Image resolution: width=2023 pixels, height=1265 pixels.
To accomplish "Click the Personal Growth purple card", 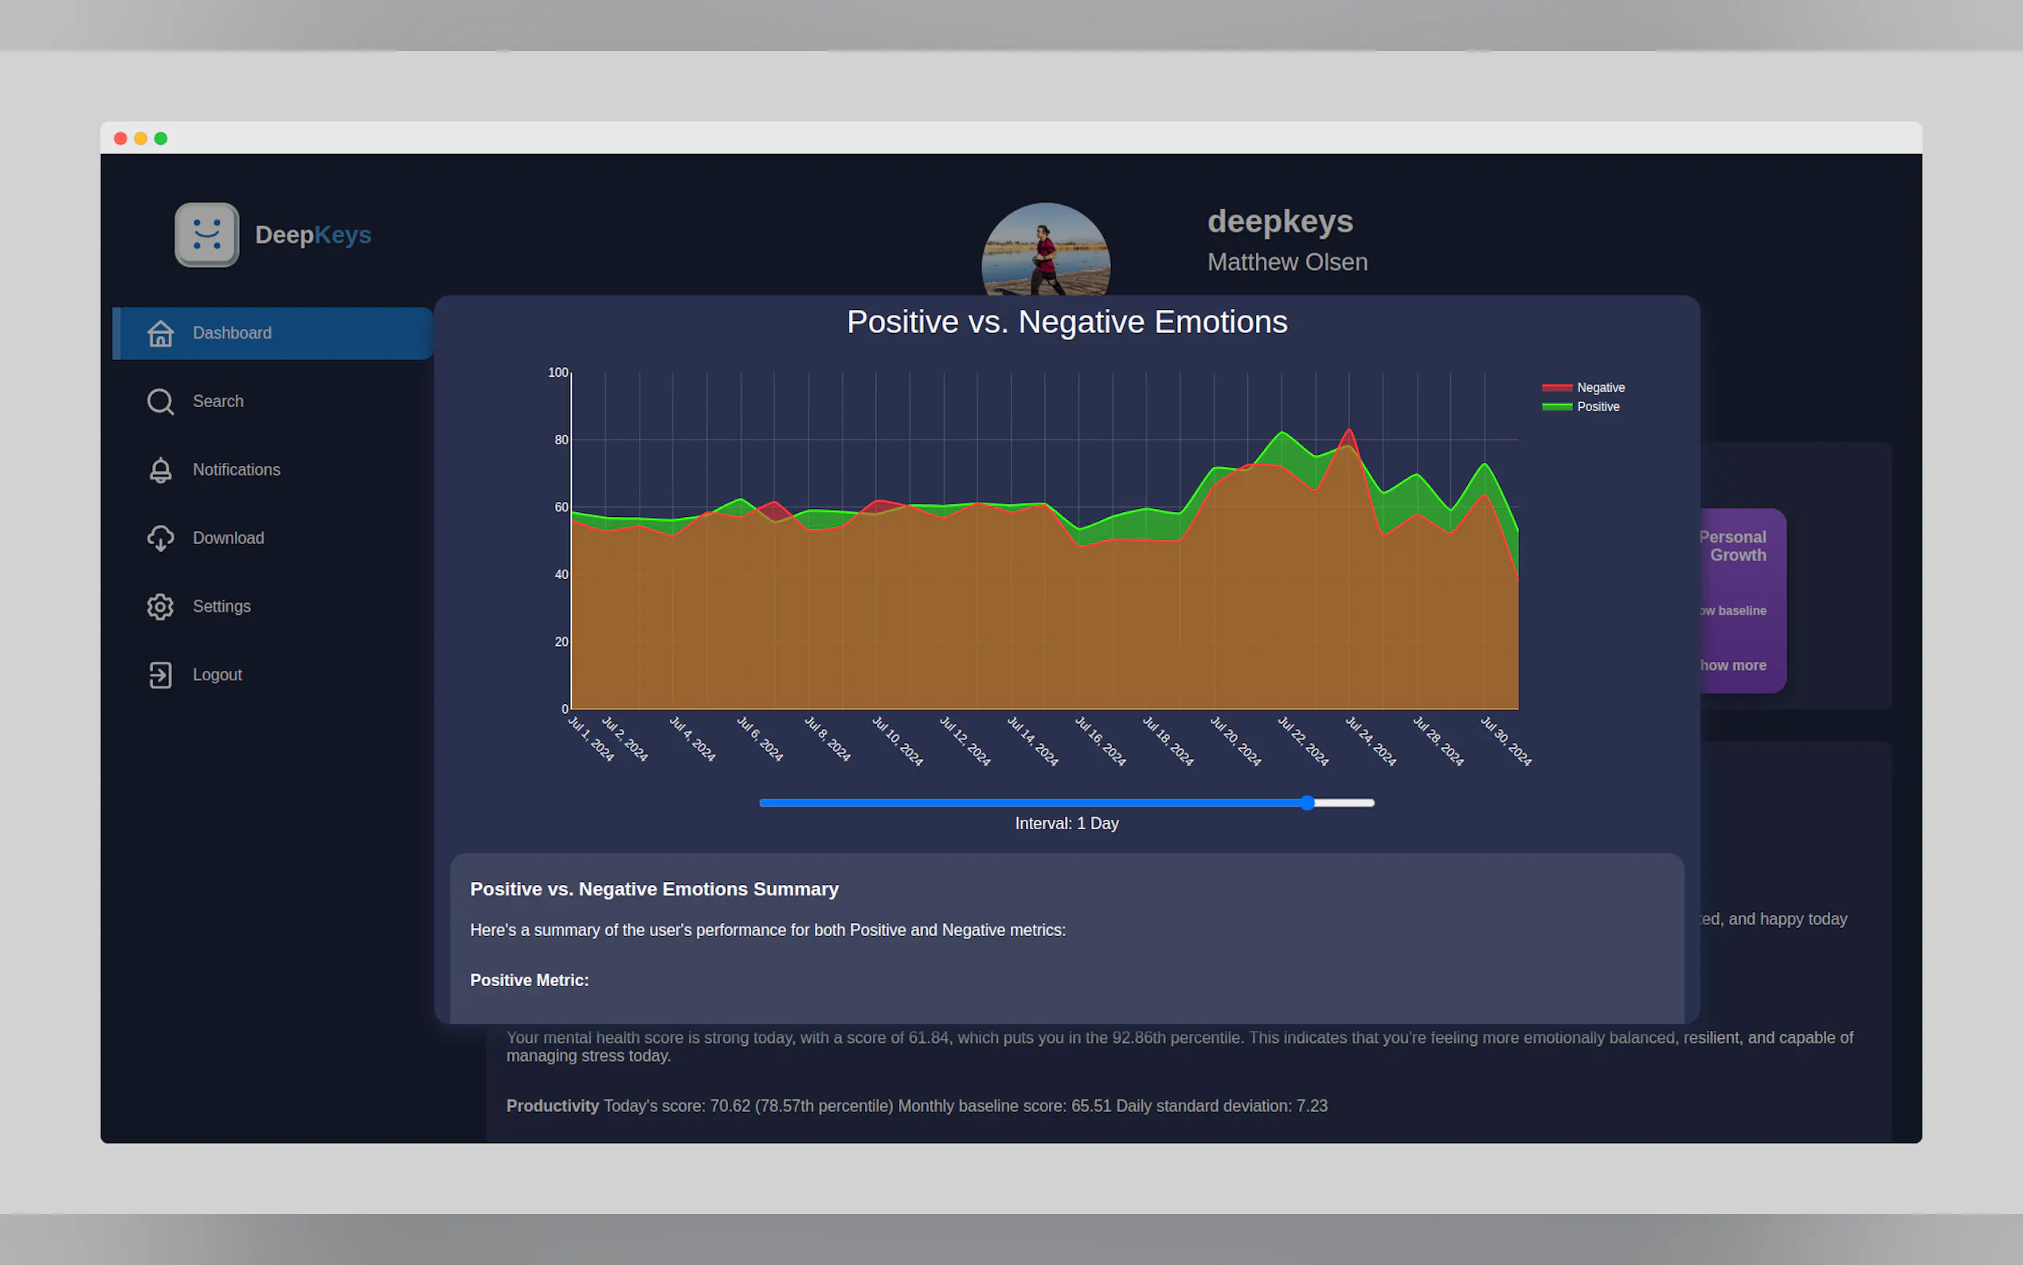I will click(1743, 586).
